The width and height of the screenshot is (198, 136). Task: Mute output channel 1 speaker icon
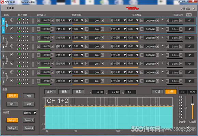point(12,20)
